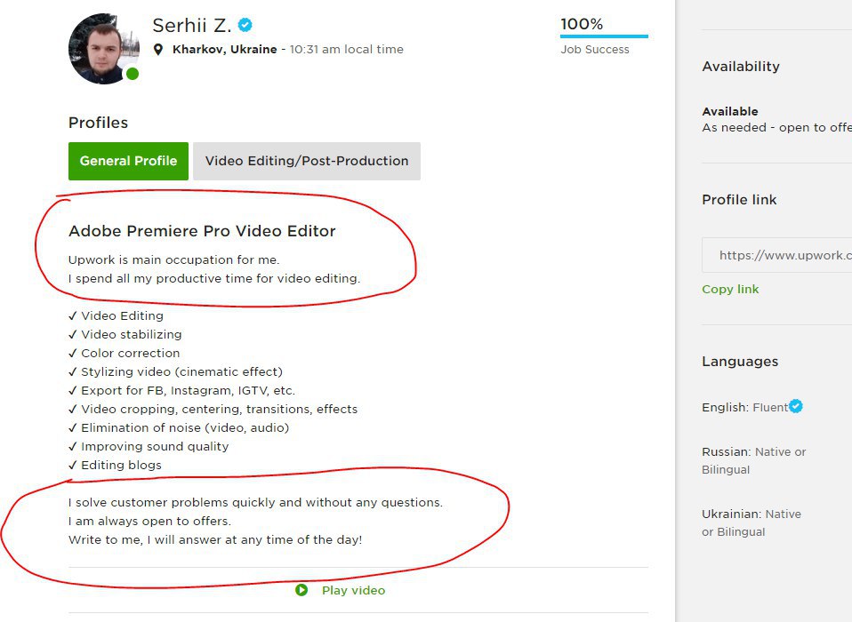852x622 pixels.
Task: Click the verified badge next to English Fluent
Action: [x=796, y=406]
